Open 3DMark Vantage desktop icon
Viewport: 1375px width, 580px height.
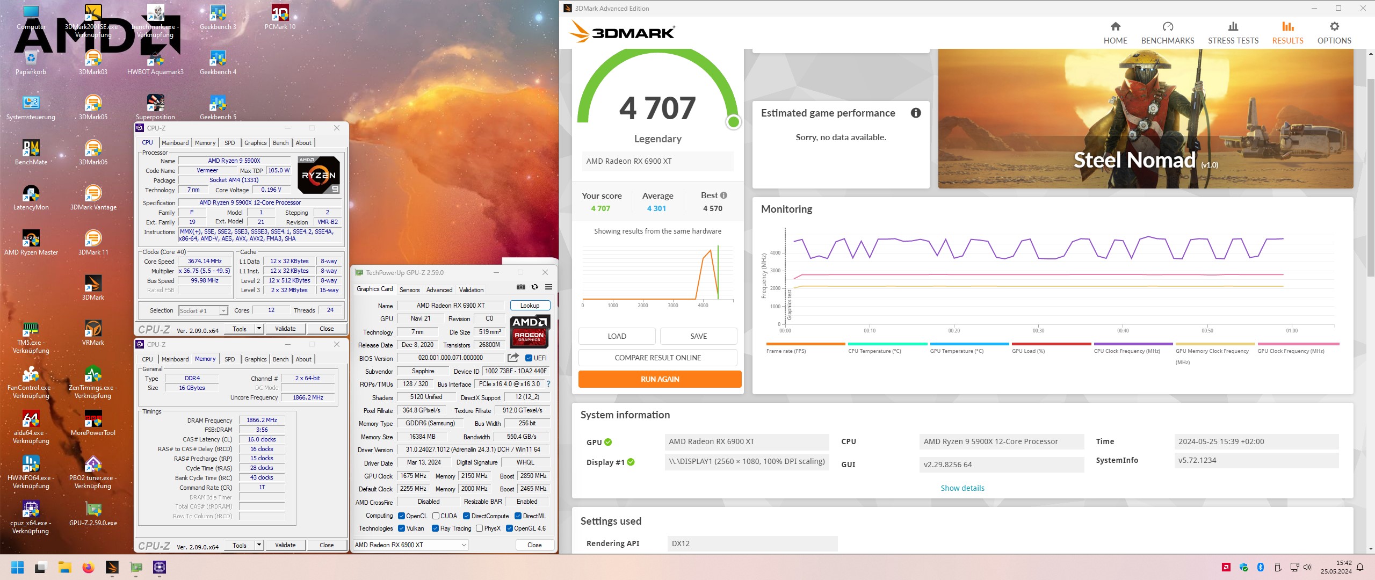(93, 198)
